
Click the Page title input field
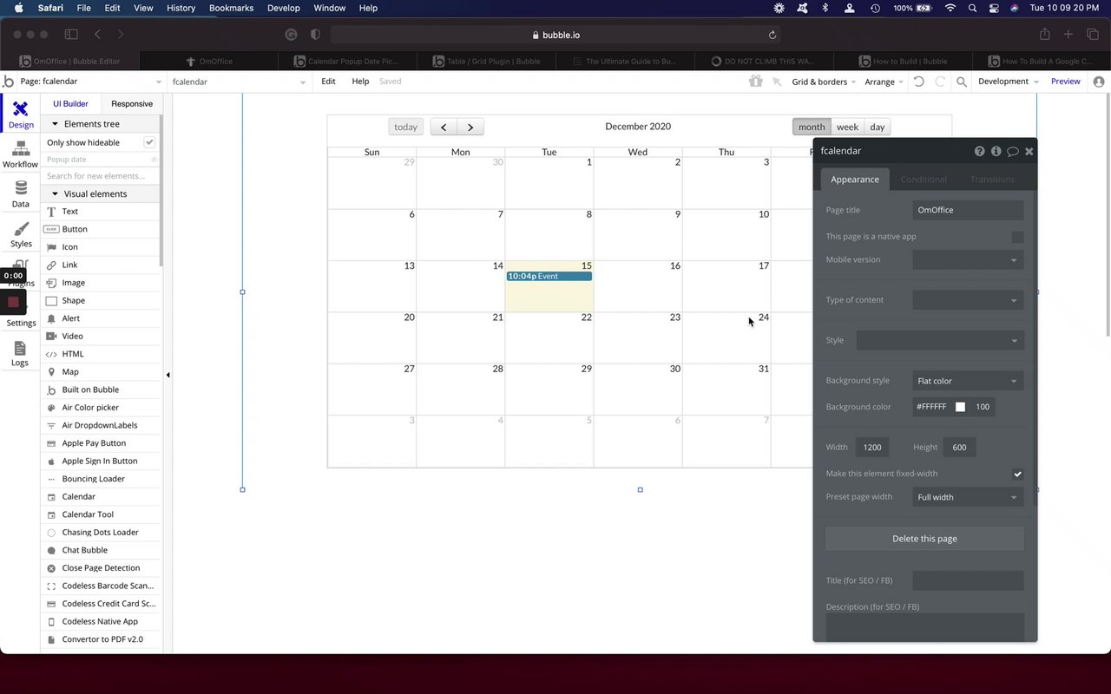[x=968, y=210]
